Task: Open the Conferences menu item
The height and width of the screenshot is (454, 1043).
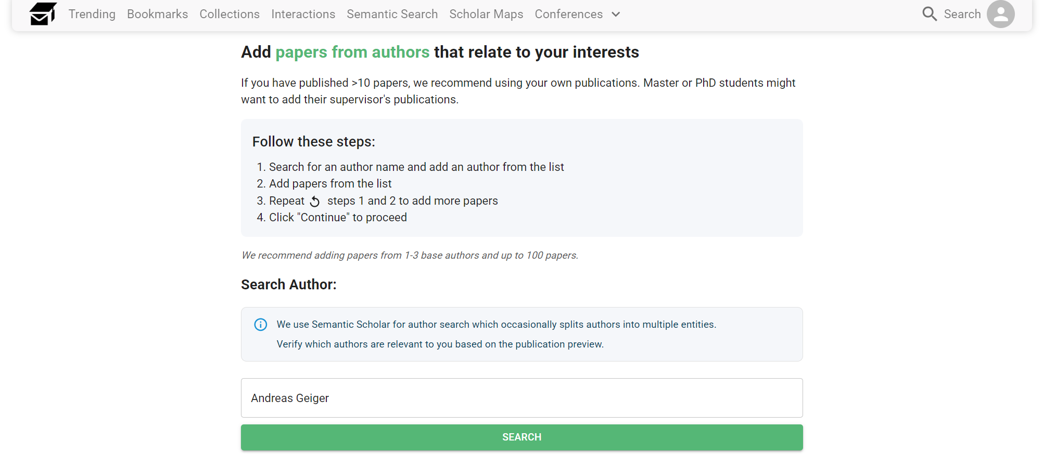Action: tap(568, 14)
